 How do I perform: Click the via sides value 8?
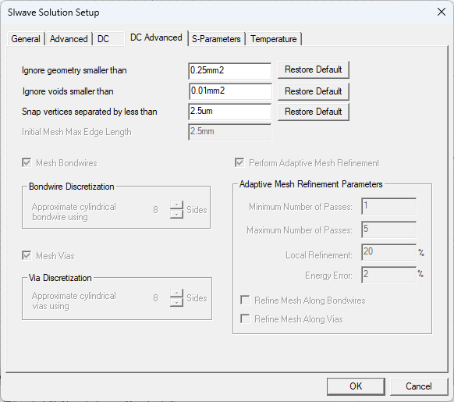tap(155, 297)
